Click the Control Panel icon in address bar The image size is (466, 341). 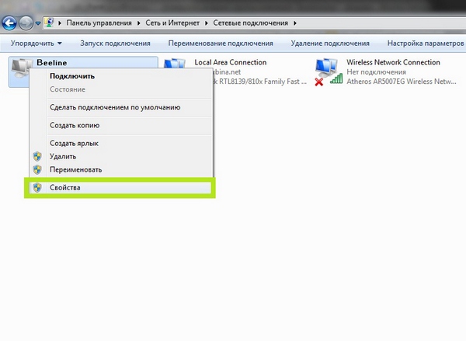[x=49, y=23]
